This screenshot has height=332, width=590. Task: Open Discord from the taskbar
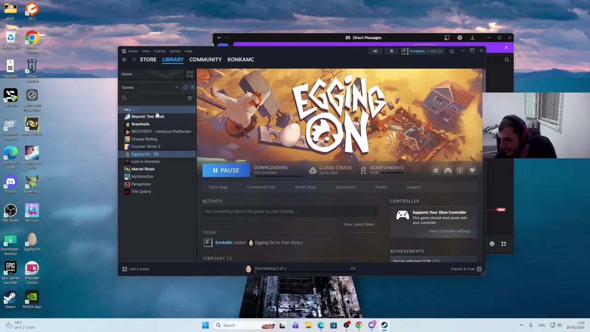click(x=372, y=325)
